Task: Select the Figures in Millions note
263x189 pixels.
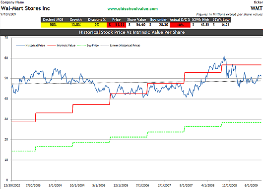Action: (x=229, y=14)
